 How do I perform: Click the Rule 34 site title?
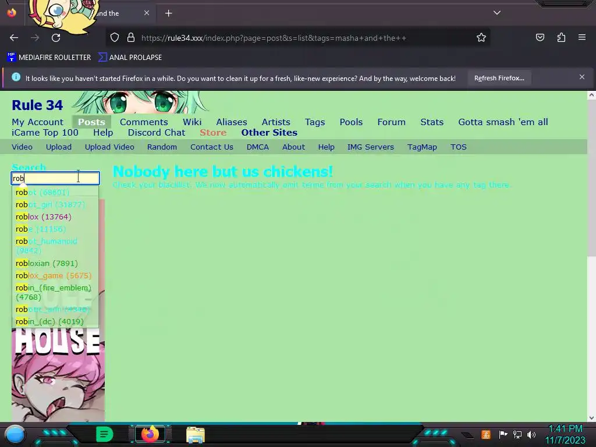pyautogui.click(x=37, y=105)
